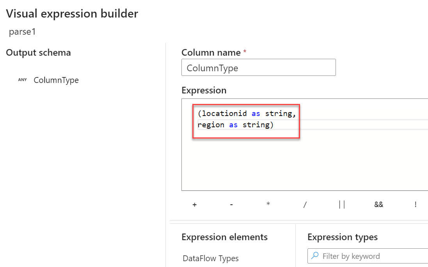The image size is (428, 267).
Task: Focus the Filter by keyword search box
Action: tap(371, 256)
